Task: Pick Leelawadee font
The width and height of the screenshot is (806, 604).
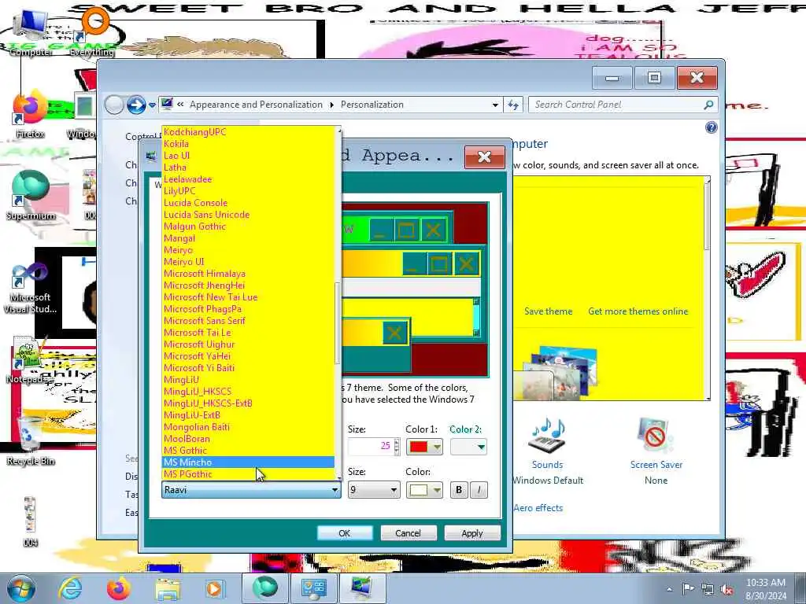Action: pyautogui.click(x=248, y=179)
